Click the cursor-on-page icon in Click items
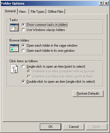110x133 pixels. [14, 69]
